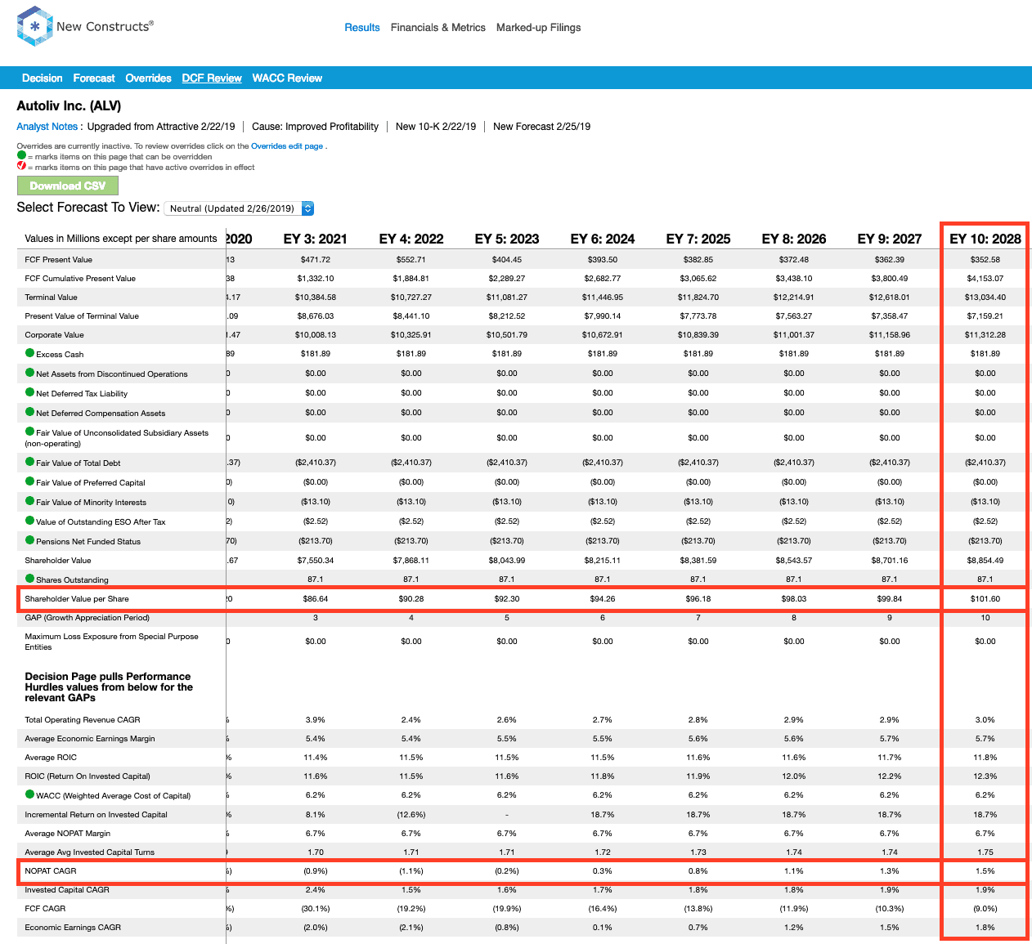Click green dot beside Fair Value of Preferred Capital
Image resolution: width=1032 pixels, height=944 pixels.
29,481
